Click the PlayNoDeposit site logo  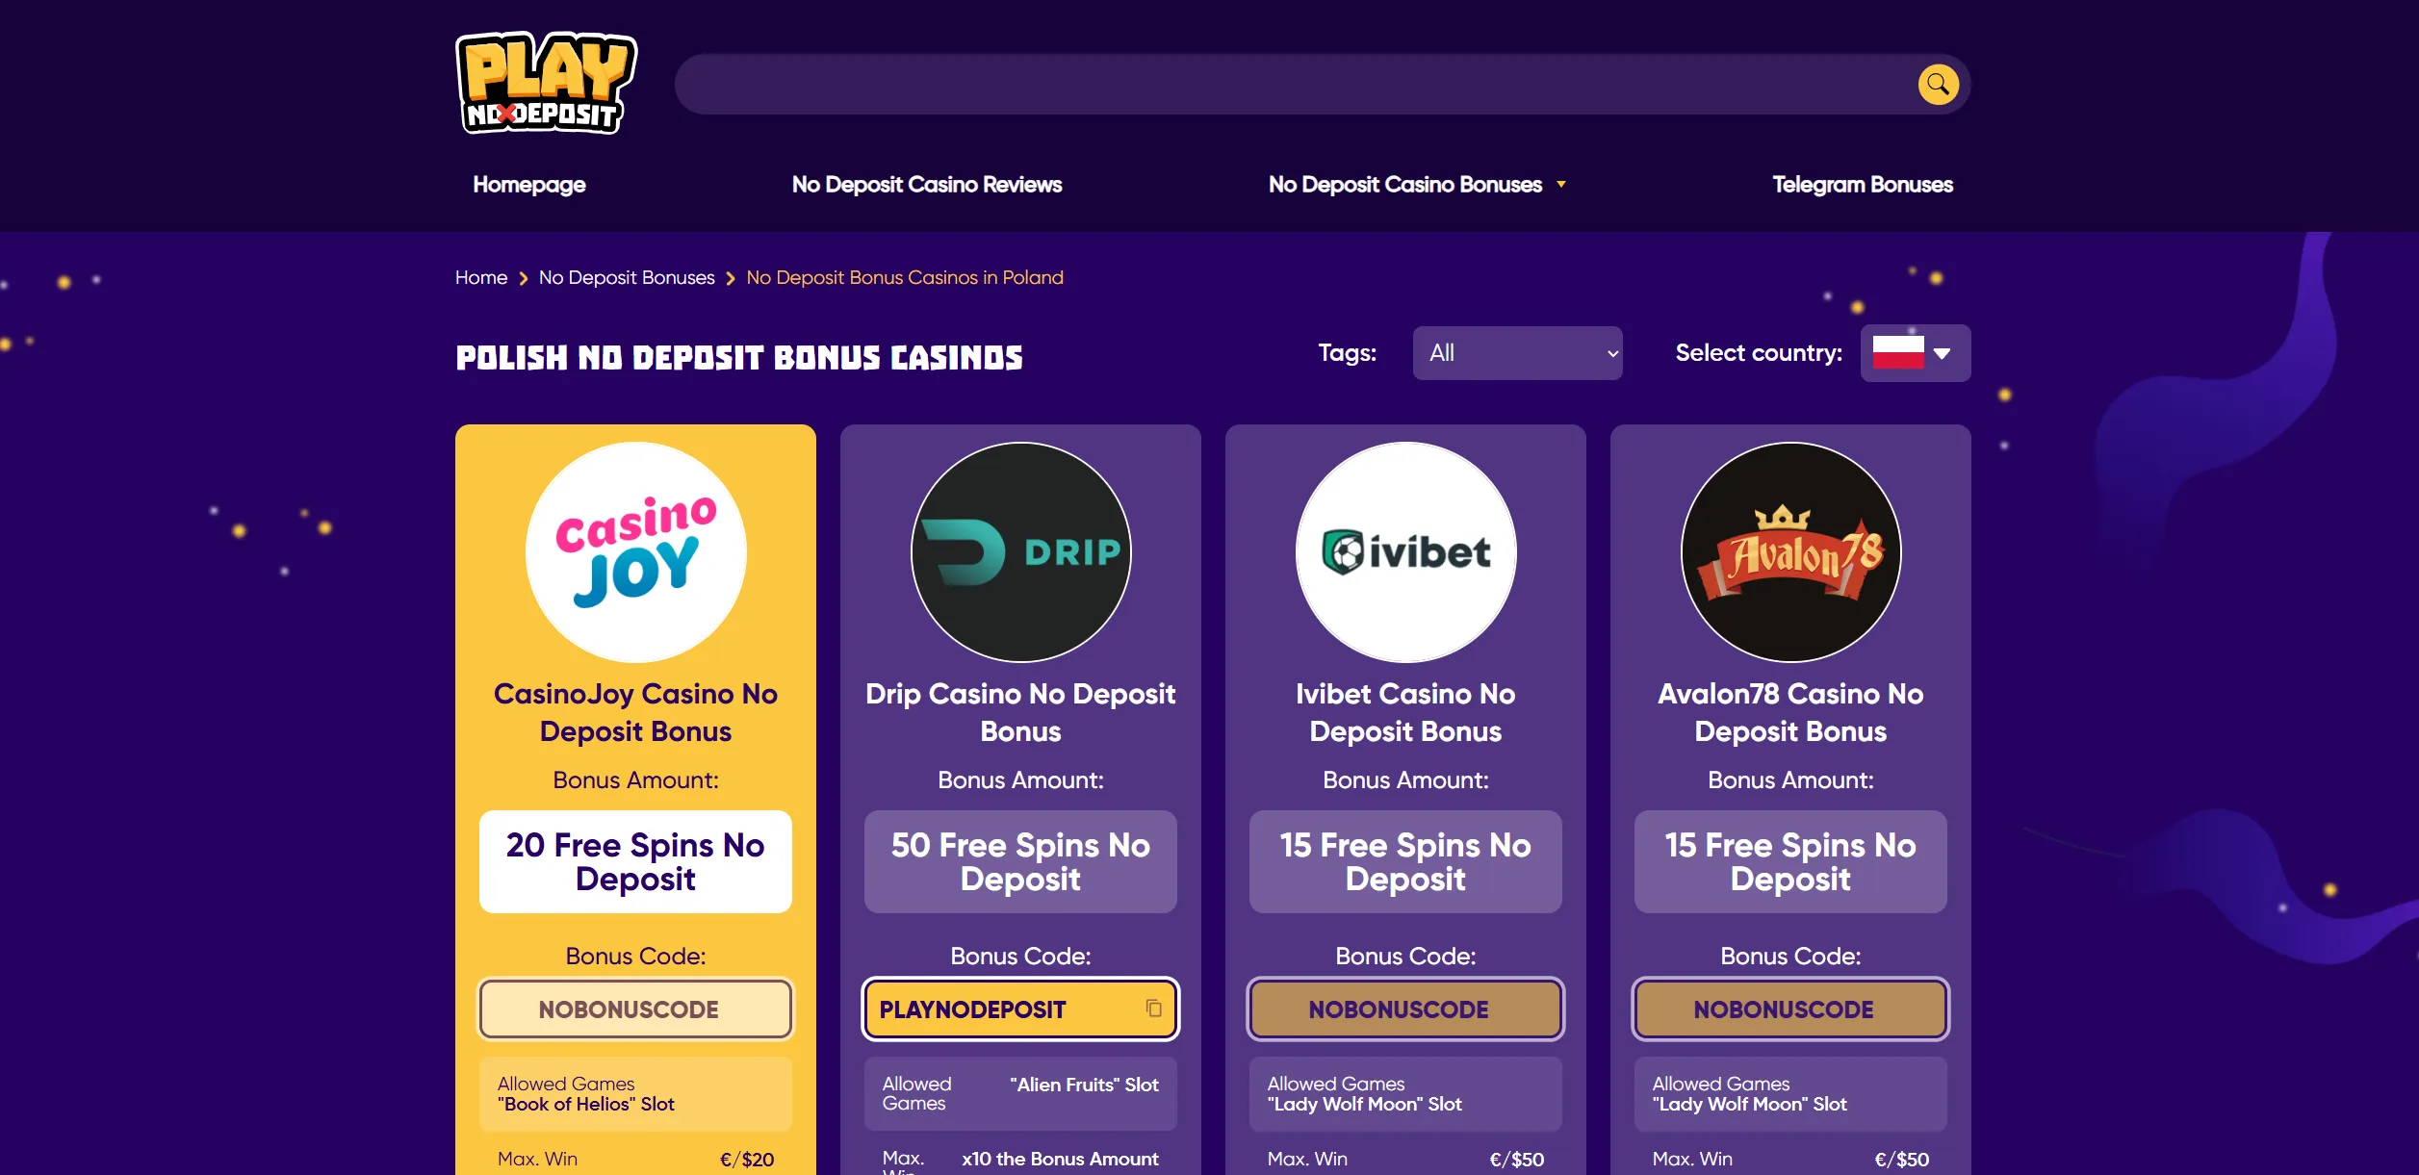tap(546, 84)
